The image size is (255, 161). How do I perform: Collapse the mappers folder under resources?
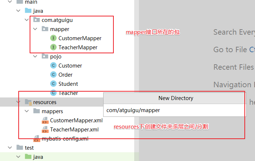tap(27, 111)
